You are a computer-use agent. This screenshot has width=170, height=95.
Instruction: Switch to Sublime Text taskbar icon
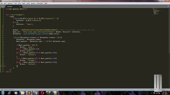(x=29, y=93)
